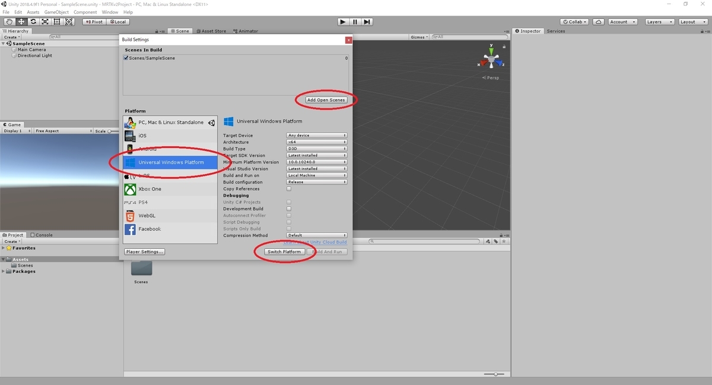712x385 pixels.
Task: Switch to the Console tab
Action: point(40,235)
